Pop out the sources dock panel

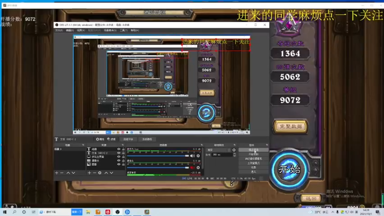123,145
